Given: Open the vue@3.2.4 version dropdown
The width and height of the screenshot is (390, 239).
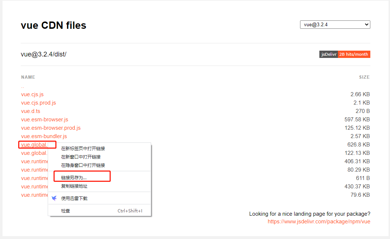Looking at the screenshot, I should (x=335, y=25).
